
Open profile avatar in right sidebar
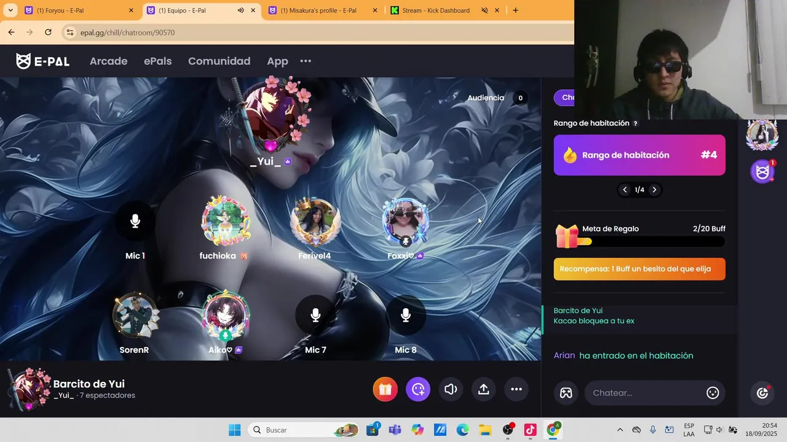pos(762,134)
